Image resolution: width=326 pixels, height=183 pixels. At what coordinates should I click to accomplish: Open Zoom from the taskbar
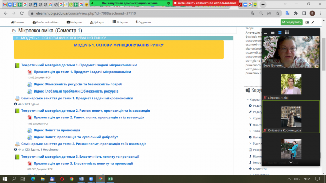click(x=91, y=179)
